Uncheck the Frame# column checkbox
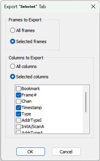This screenshot has width=100, height=161. 19,95
